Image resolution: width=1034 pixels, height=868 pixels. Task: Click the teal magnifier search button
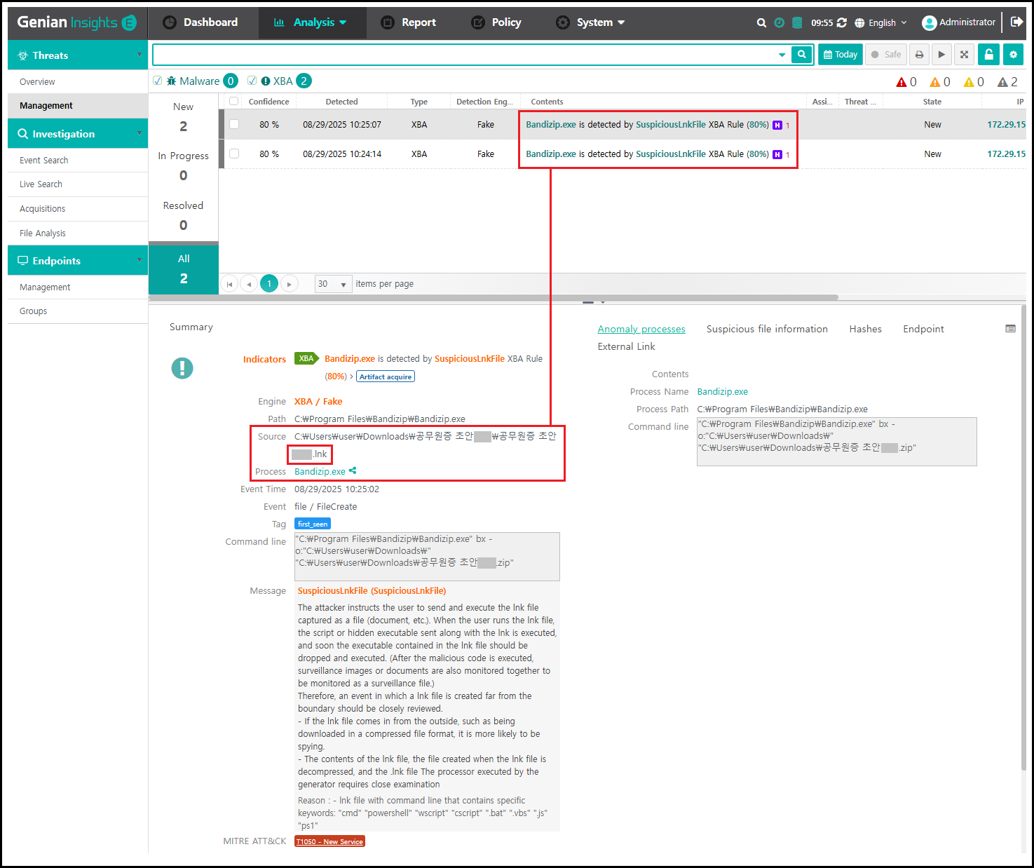[802, 55]
